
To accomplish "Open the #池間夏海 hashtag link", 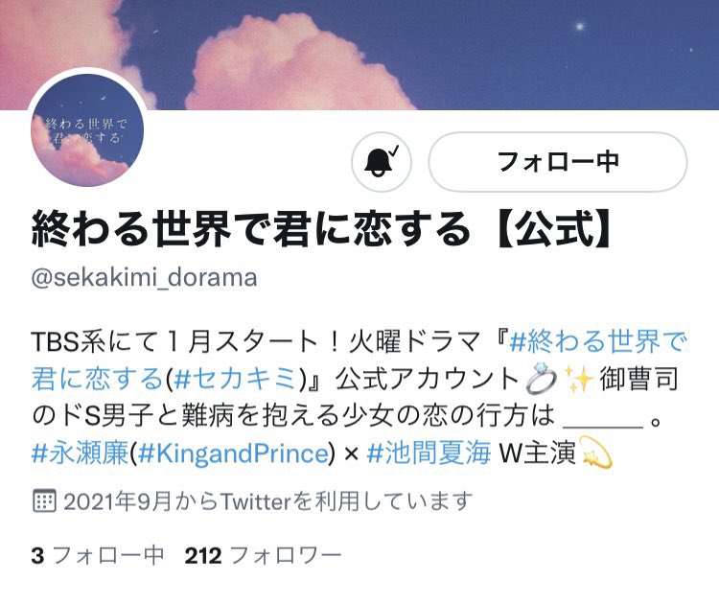I will pos(429,453).
